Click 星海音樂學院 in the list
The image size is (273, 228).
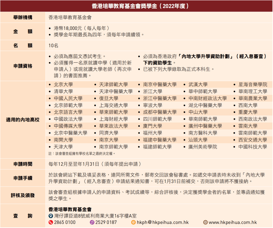253,85
